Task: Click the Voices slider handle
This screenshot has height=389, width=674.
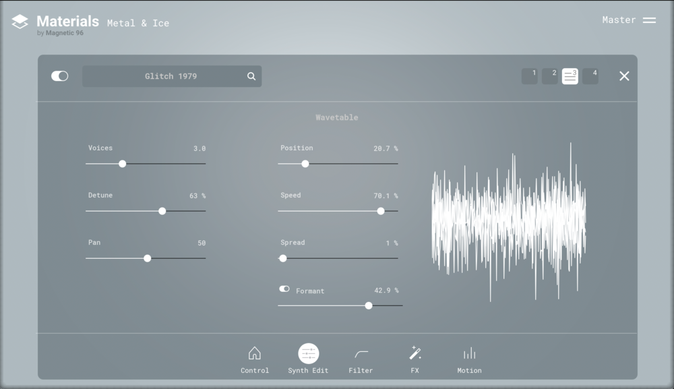Action: tap(123, 164)
